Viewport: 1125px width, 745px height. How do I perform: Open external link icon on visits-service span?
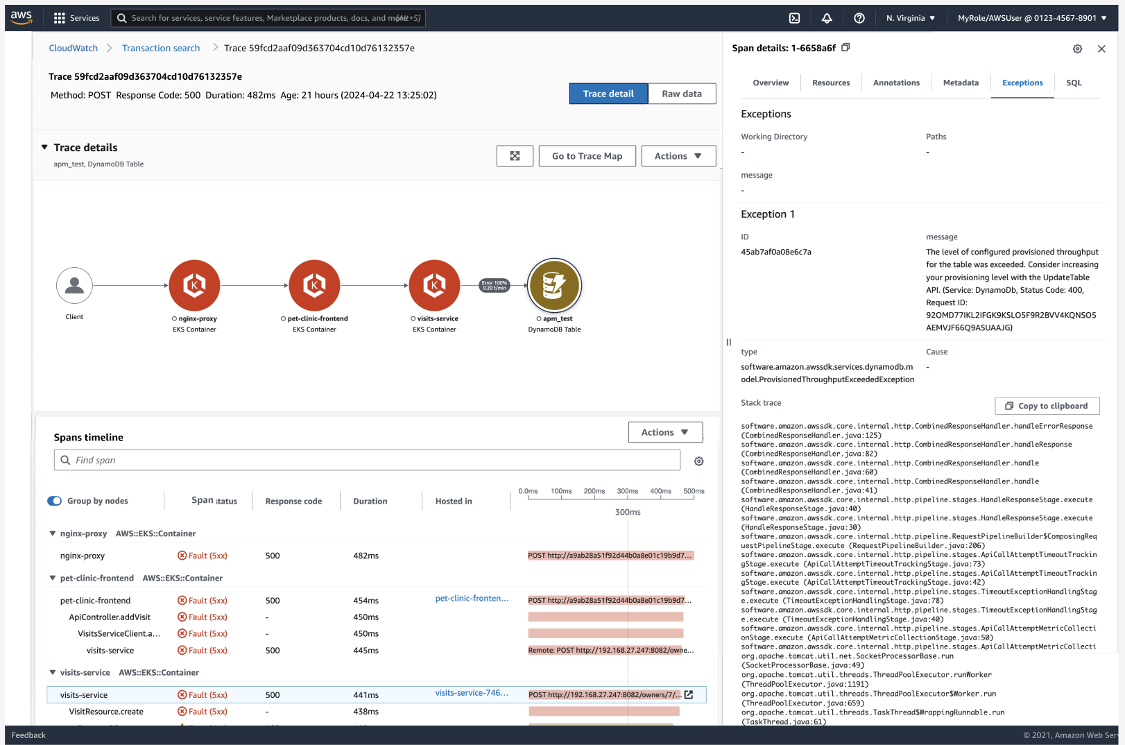(x=689, y=694)
